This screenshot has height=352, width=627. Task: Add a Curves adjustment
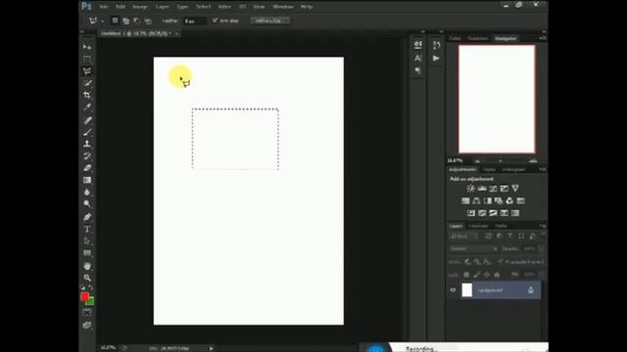(x=493, y=188)
